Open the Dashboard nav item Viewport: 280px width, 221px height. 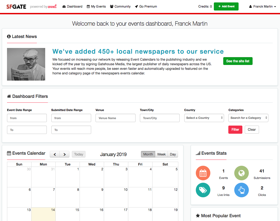[x=72, y=6]
